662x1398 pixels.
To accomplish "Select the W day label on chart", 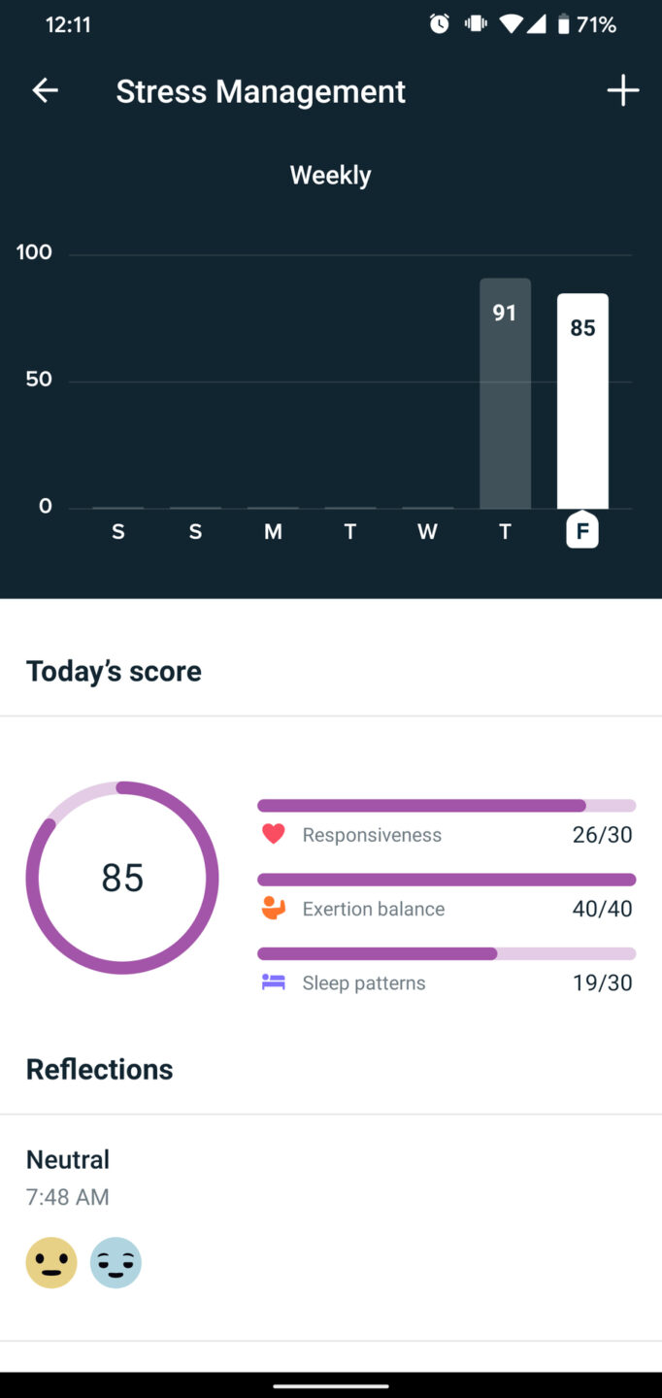I will [427, 532].
